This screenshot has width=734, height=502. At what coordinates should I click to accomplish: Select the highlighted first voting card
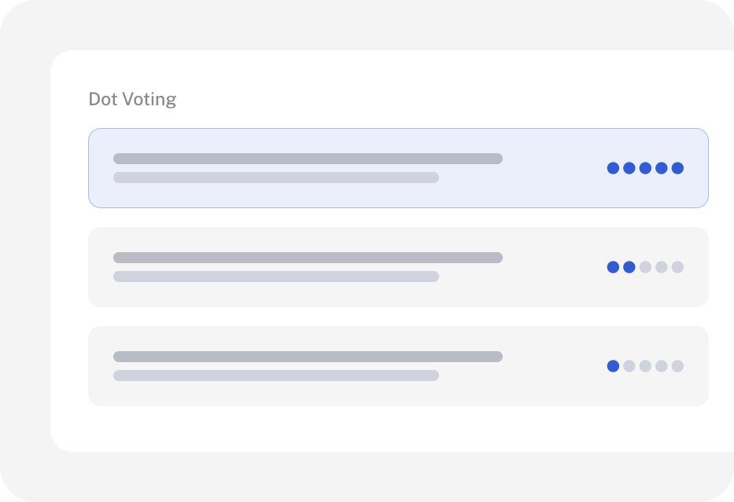398,168
